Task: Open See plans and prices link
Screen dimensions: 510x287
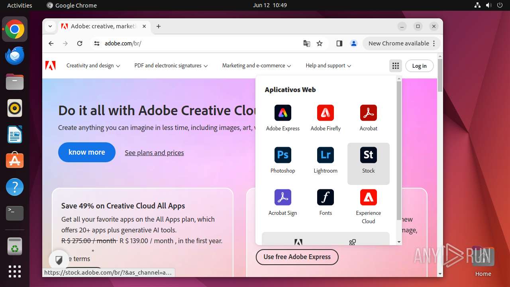Action: pyautogui.click(x=154, y=153)
